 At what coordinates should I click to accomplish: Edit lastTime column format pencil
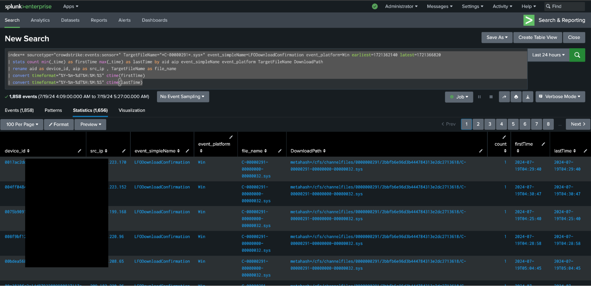[x=585, y=151]
